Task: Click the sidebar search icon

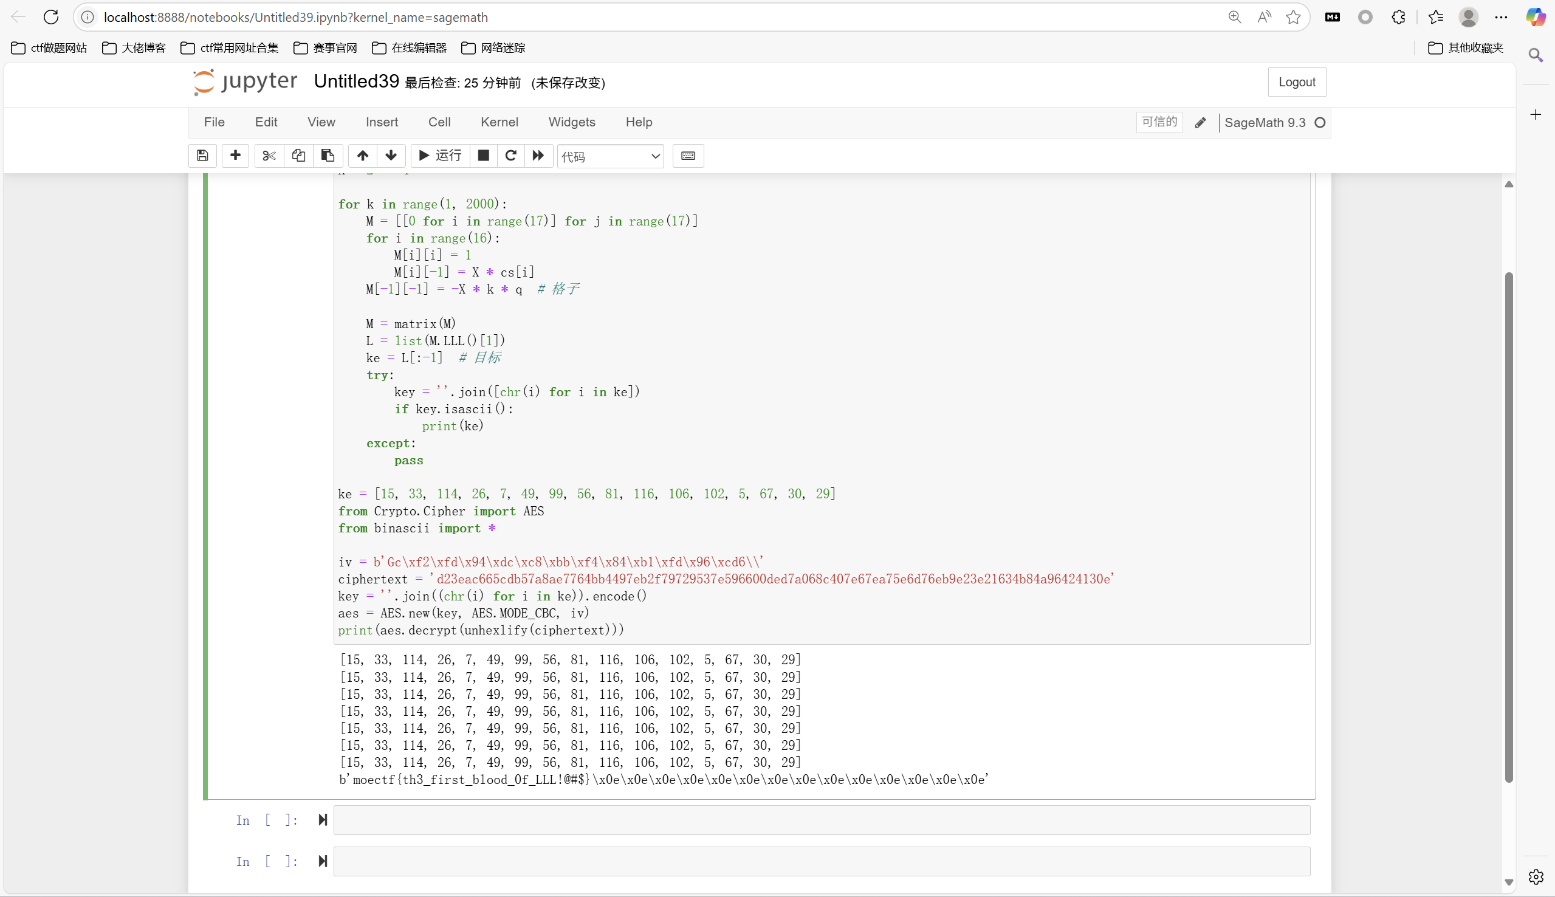Action: coord(1536,55)
